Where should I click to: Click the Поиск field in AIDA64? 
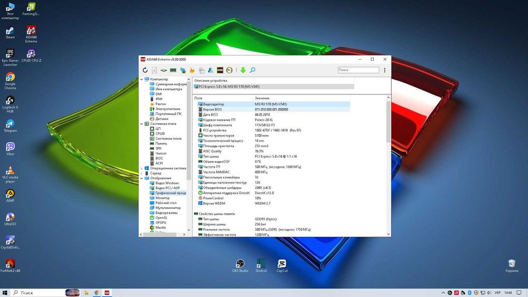[359, 70]
